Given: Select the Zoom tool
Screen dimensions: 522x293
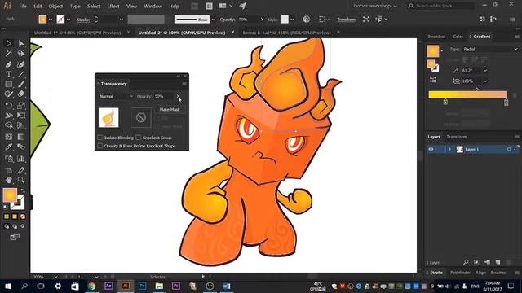Looking at the screenshot, I should (21, 180).
